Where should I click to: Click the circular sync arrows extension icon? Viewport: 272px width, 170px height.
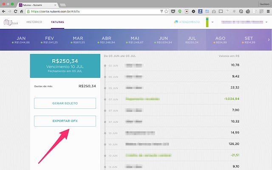(241, 11)
